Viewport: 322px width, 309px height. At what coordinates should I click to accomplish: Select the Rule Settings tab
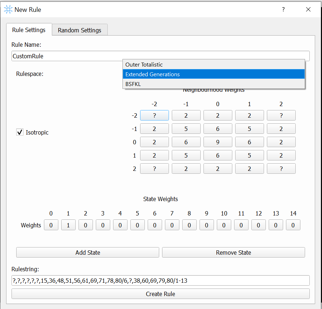[x=29, y=30]
